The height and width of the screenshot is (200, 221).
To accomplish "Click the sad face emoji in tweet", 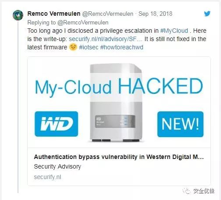I will (73, 47).
